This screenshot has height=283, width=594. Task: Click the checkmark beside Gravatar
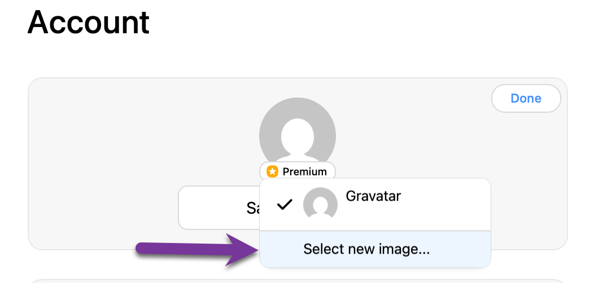(285, 205)
